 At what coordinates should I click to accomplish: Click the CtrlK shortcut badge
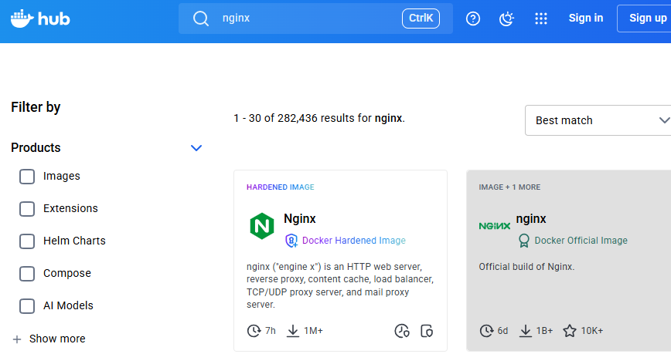coord(421,19)
